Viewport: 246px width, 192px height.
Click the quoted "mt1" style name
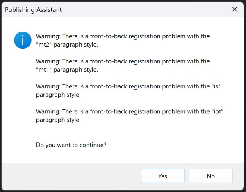point(44,70)
